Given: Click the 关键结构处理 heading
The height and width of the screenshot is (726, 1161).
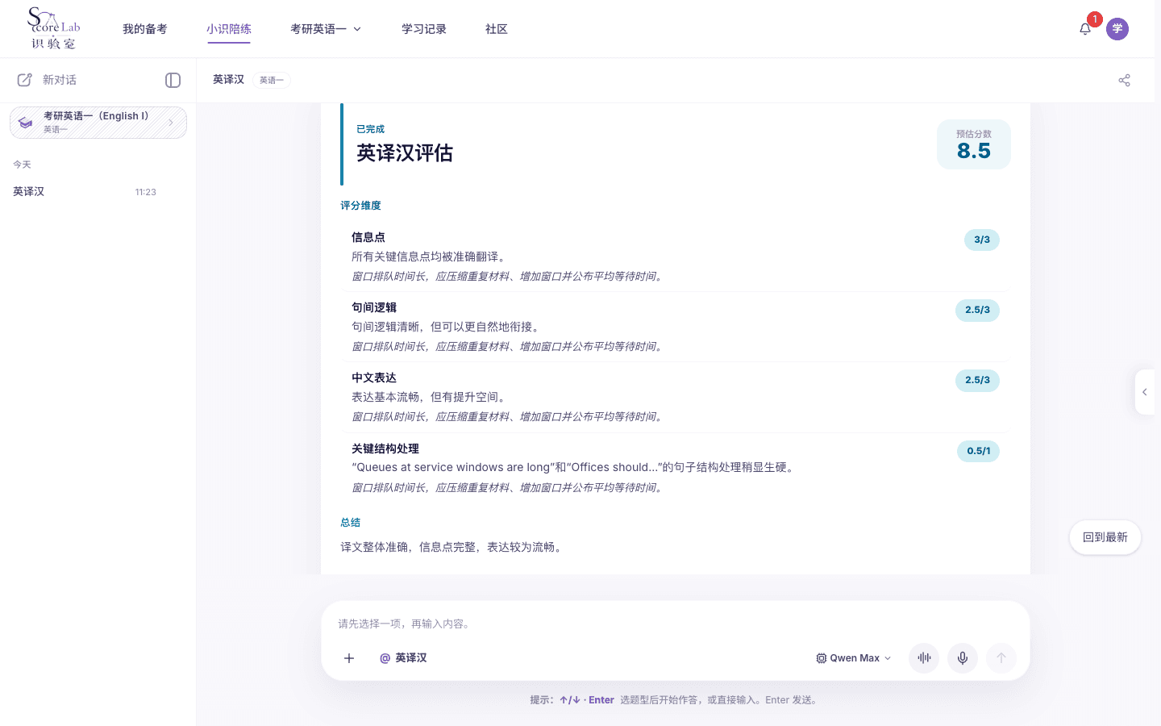Looking at the screenshot, I should coord(385,449).
